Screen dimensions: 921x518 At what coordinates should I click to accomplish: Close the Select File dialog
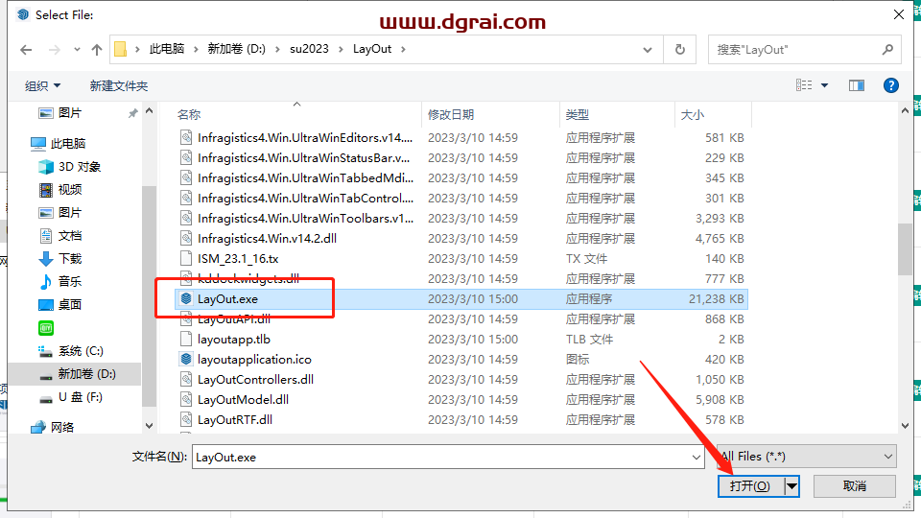click(x=899, y=14)
